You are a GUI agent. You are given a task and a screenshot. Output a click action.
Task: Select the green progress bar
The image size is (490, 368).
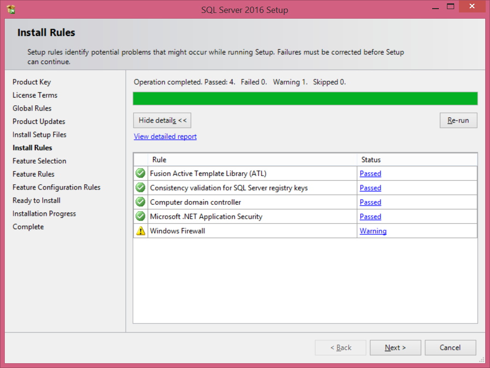tap(305, 99)
